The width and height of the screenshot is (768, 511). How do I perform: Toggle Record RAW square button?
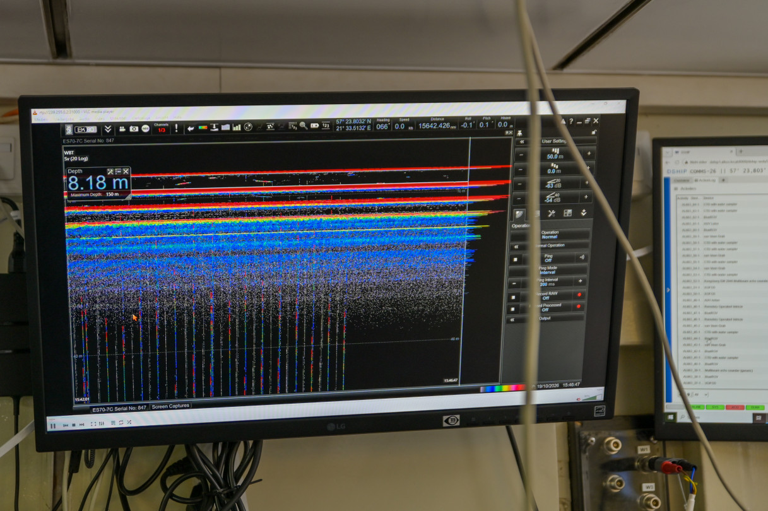coord(514,297)
